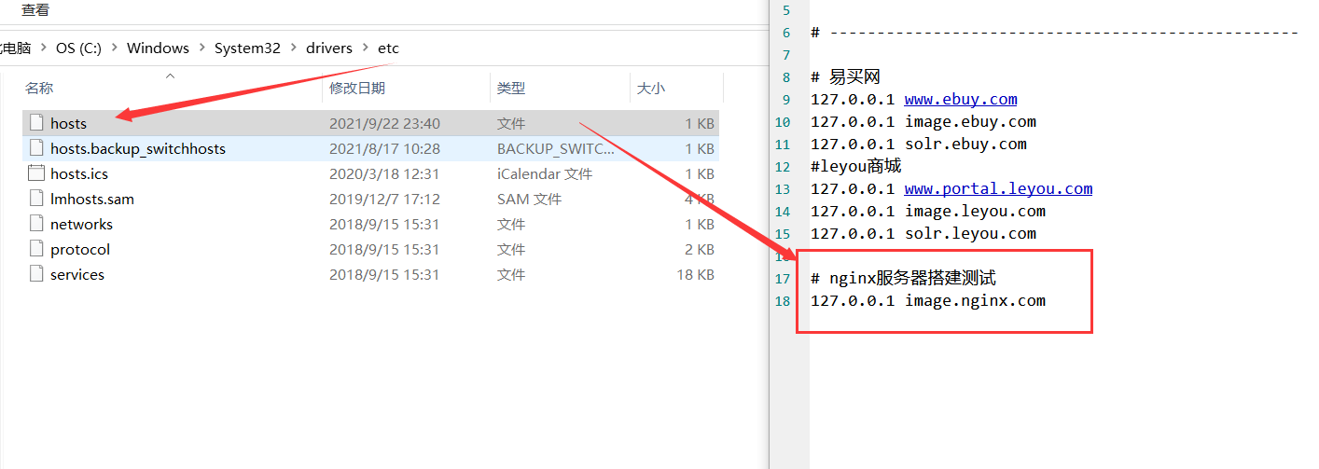This screenshot has width=1319, height=469.
Task: Expand the chevron after System32 in path
Action: (x=293, y=48)
